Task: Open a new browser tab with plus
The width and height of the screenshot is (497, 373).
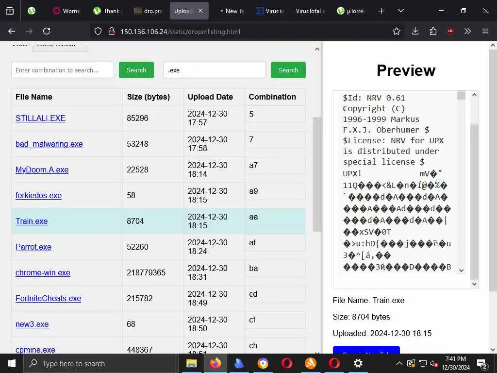Action: coord(381,11)
